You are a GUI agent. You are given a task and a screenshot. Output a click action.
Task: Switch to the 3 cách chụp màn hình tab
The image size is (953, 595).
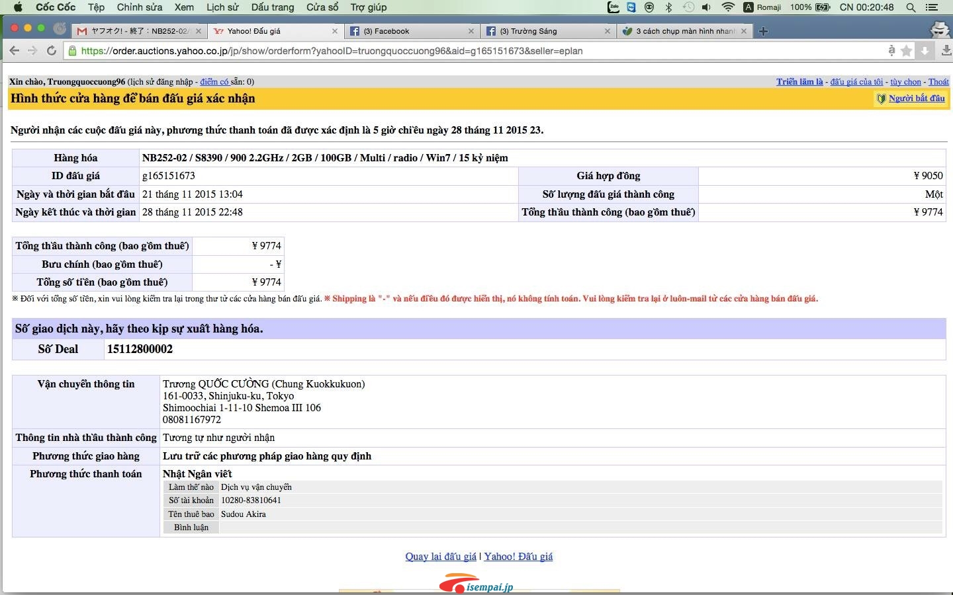click(x=684, y=31)
